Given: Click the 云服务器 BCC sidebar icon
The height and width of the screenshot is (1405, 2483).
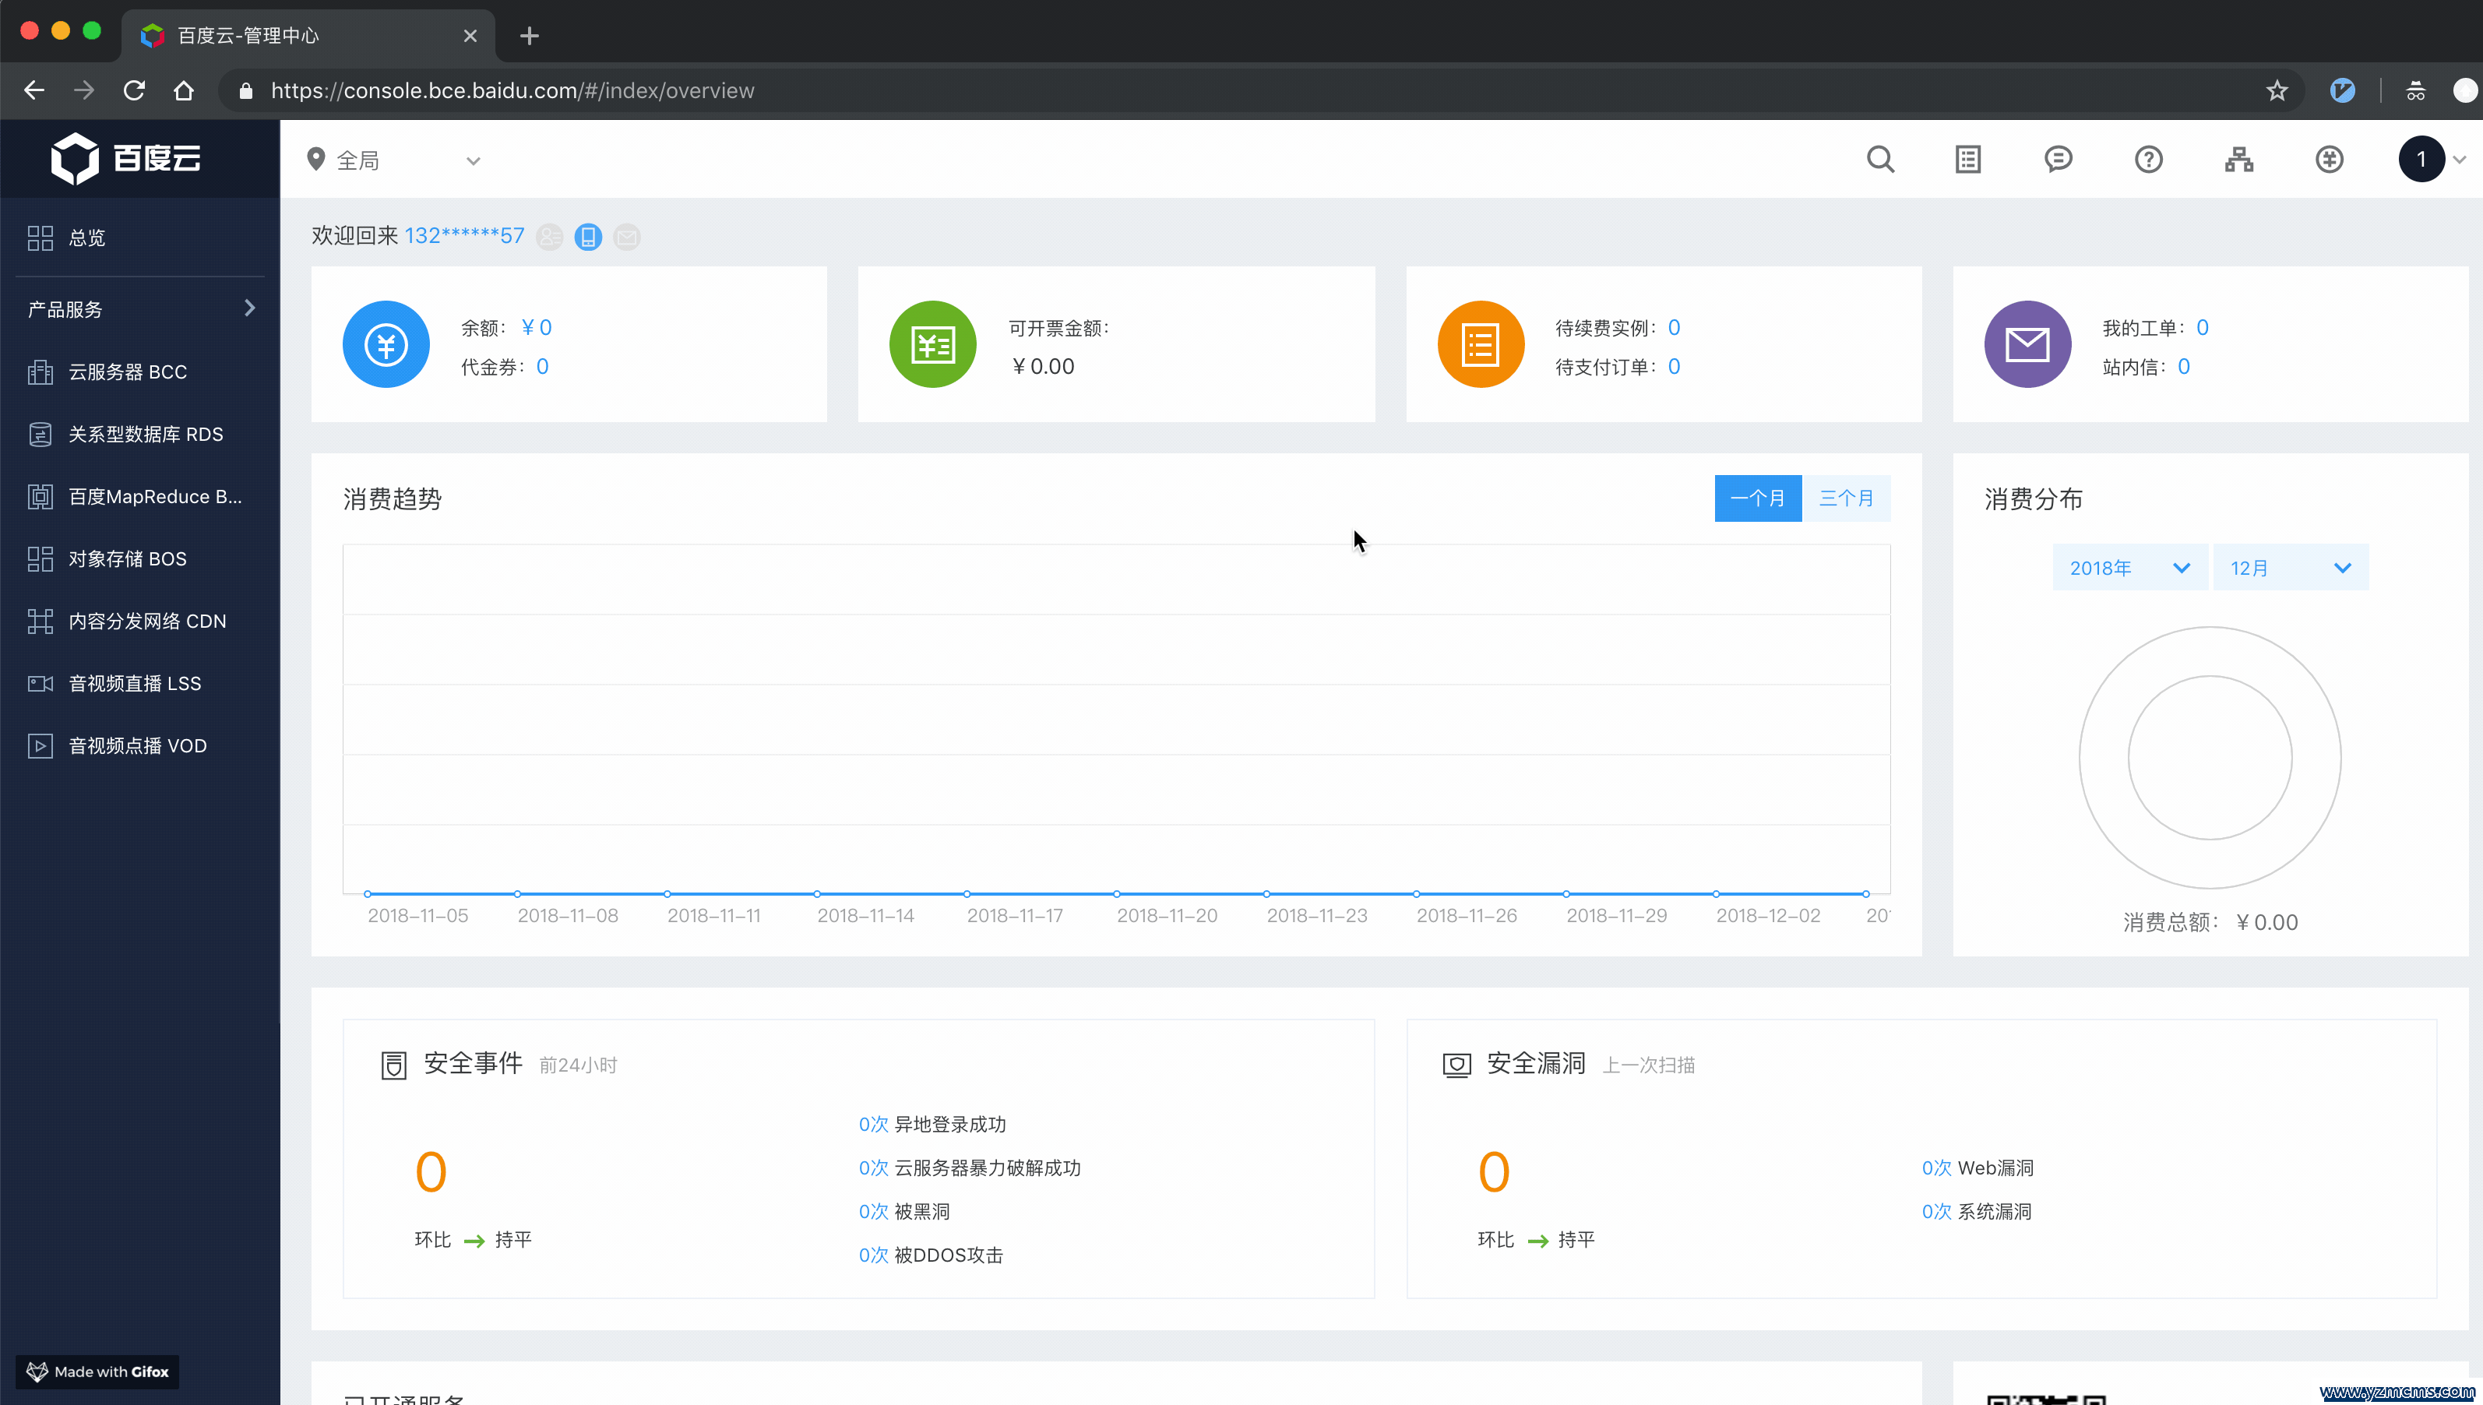Looking at the screenshot, I should point(37,370).
